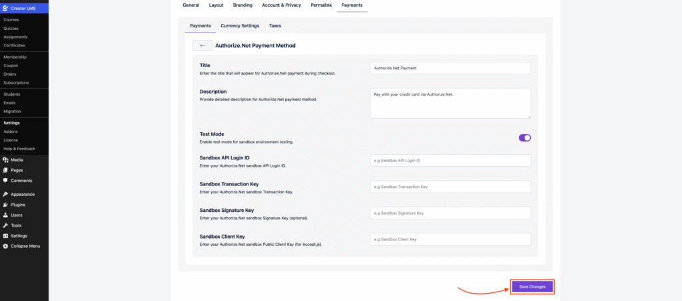Click the Creator LMS logo icon

click(5, 8)
